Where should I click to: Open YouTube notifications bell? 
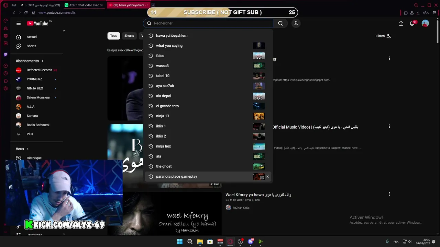pyautogui.click(x=412, y=23)
